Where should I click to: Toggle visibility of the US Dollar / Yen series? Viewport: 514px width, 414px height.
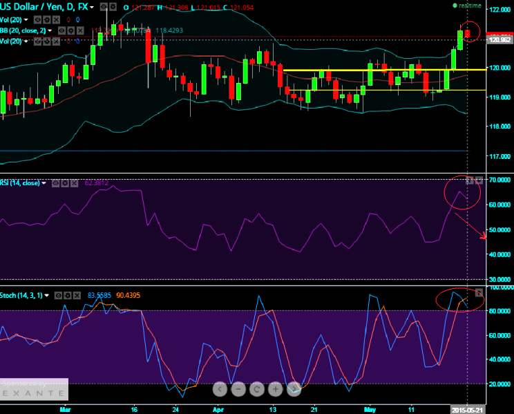tap(104, 6)
